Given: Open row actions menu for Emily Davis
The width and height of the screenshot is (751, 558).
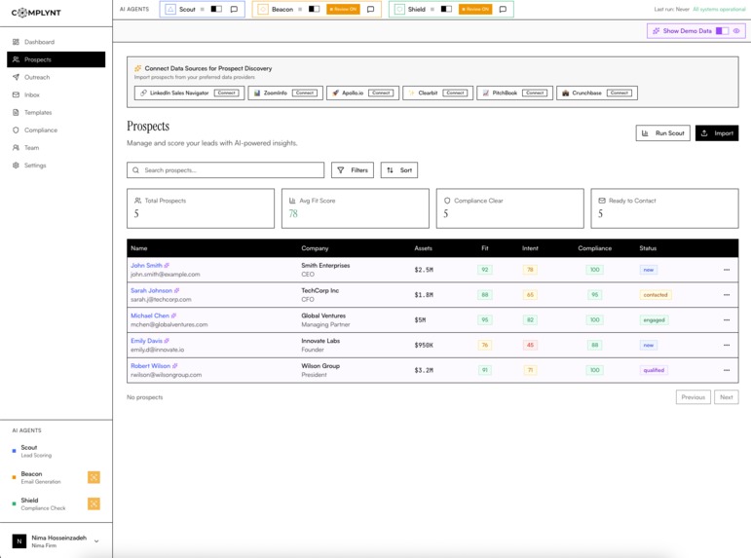Looking at the screenshot, I should pyautogui.click(x=727, y=345).
